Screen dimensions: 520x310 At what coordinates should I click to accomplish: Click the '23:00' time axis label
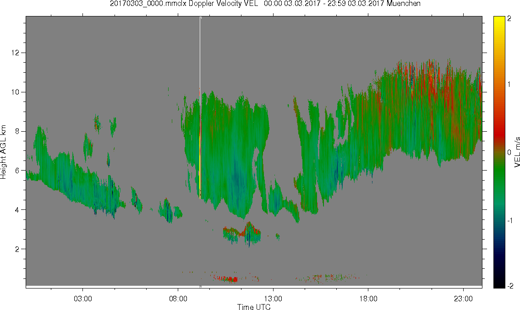click(x=464, y=299)
